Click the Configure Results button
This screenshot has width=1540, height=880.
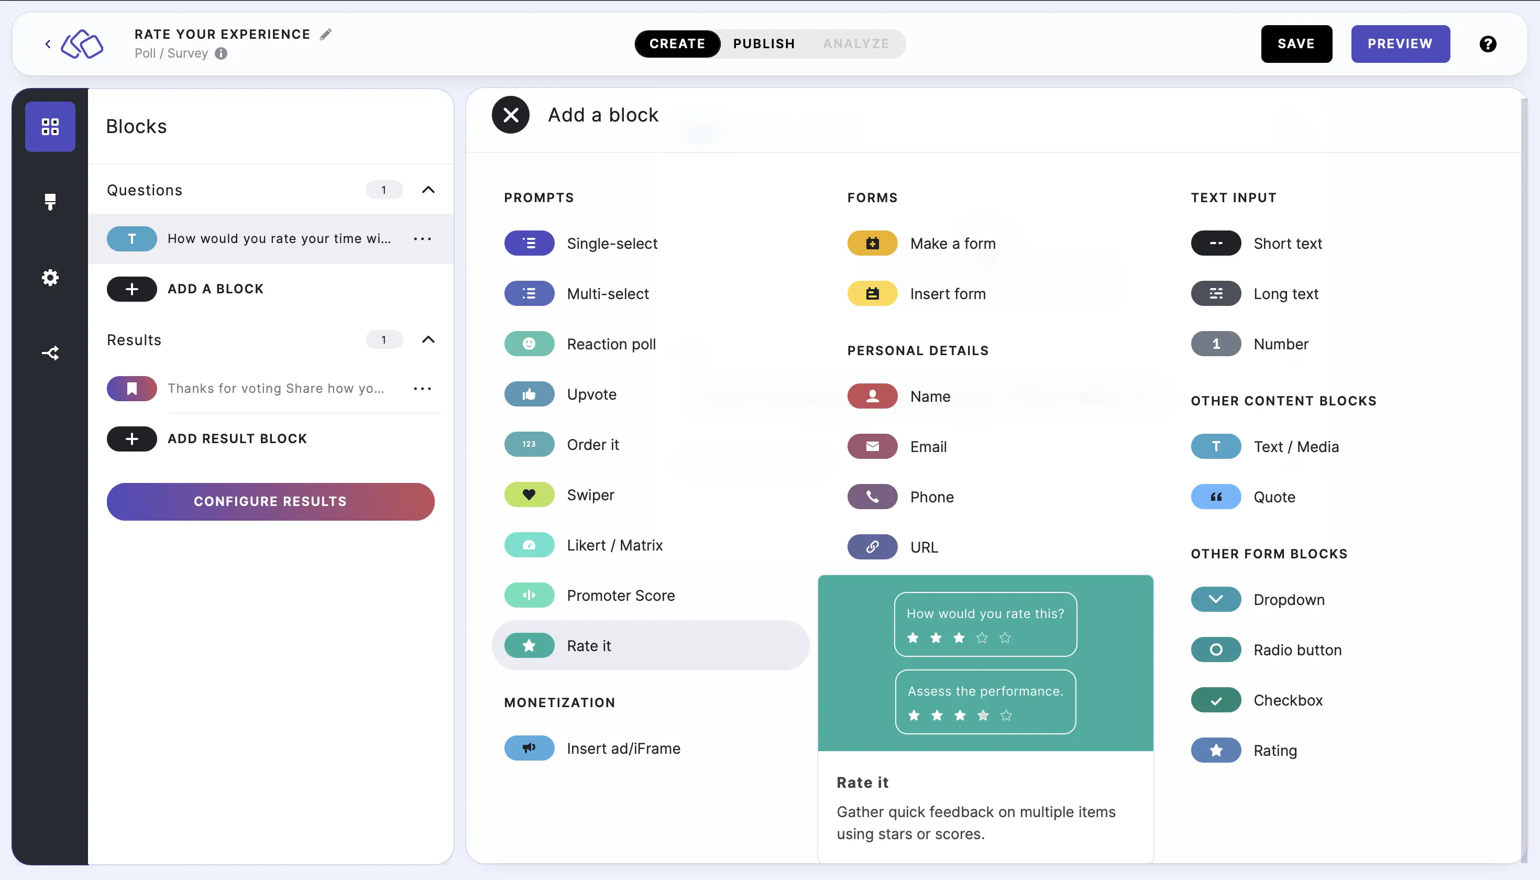[270, 502]
